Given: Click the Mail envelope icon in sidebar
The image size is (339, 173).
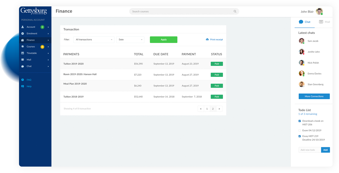Looking at the screenshot, I should (x=23, y=60).
